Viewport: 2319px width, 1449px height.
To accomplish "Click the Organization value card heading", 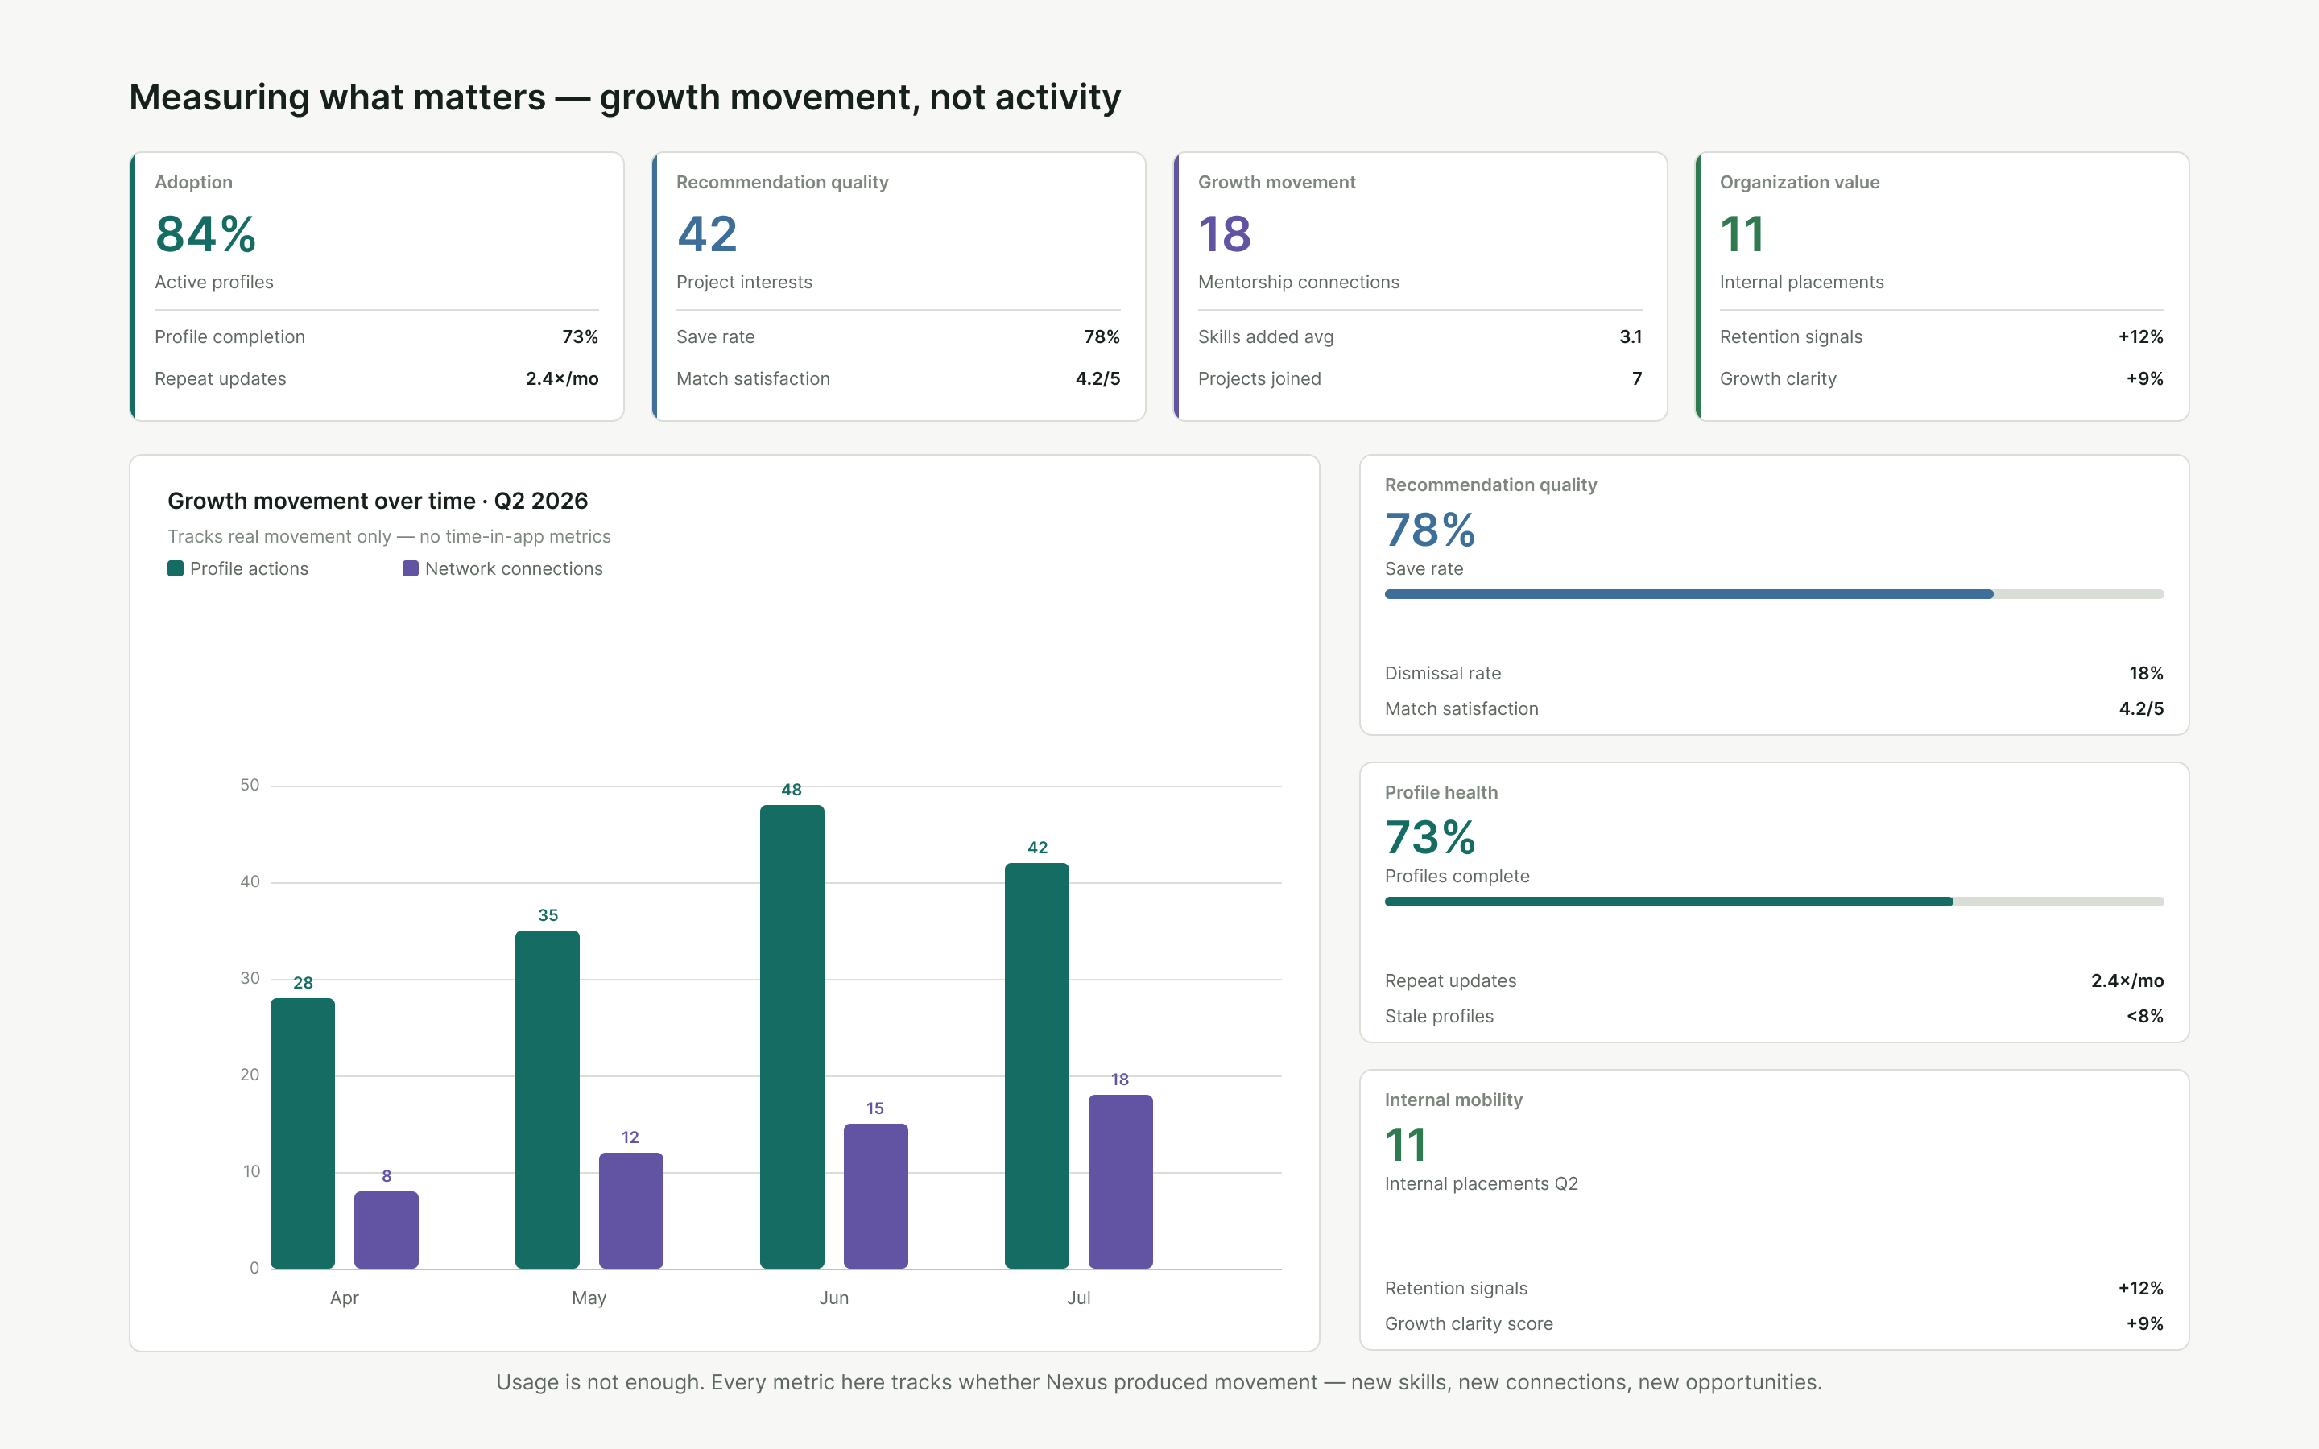I will pyautogui.click(x=1800, y=182).
